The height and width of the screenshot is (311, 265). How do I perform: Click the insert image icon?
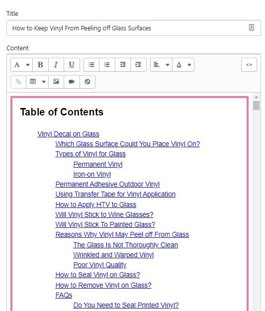pos(56,82)
